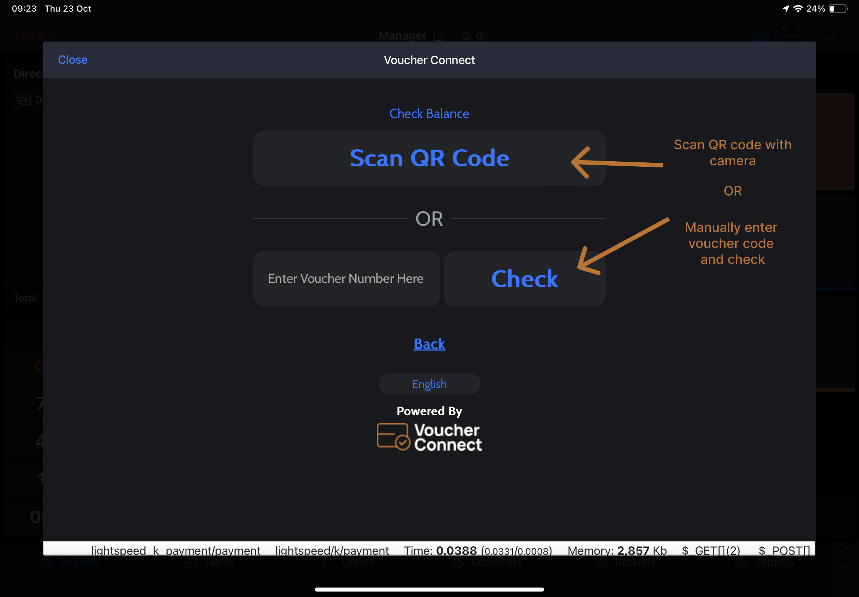Focus the Enter Voucher Number field
859x597 pixels.
[346, 279]
